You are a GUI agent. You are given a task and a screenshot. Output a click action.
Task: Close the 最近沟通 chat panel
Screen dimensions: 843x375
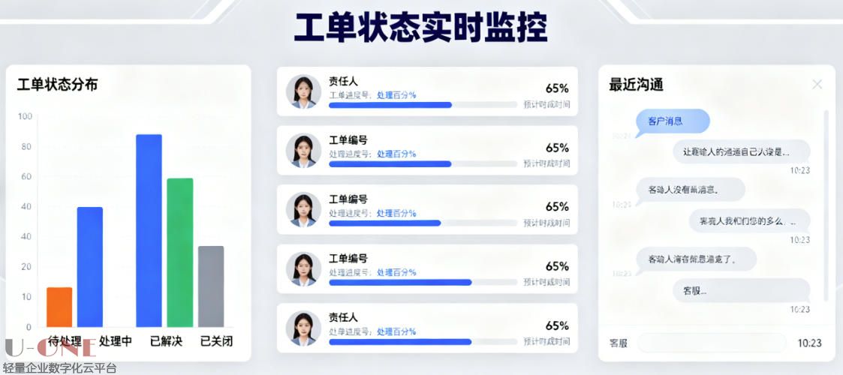[817, 85]
